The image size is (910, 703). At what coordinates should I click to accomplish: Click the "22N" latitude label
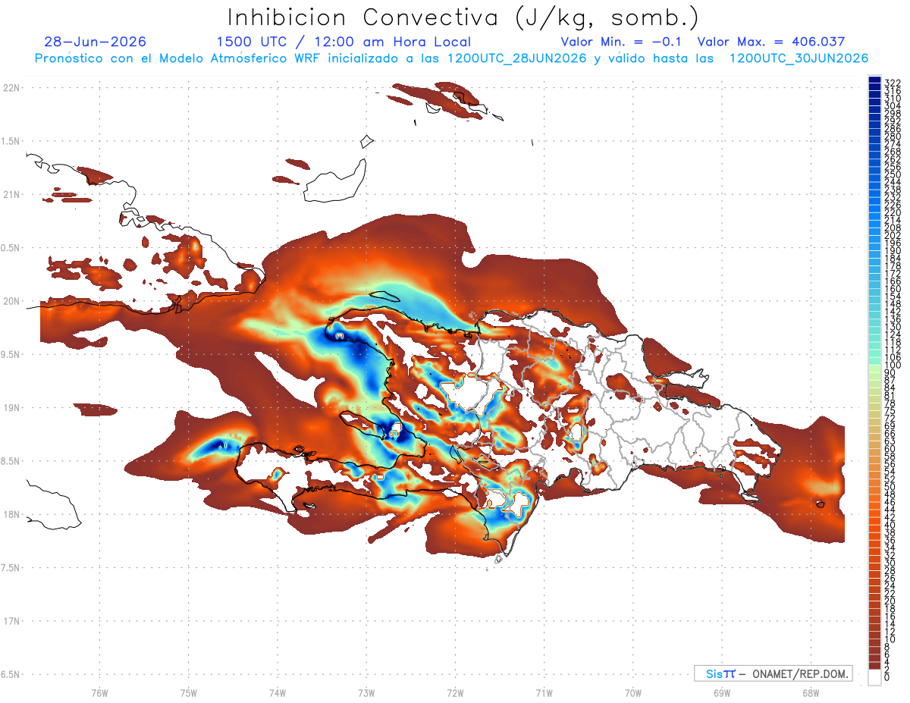13,87
